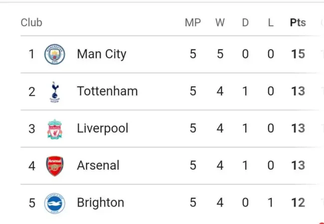The width and height of the screenshot is (324, 224).
Task: Open the Brighton team name
Action: click(101, 203)
